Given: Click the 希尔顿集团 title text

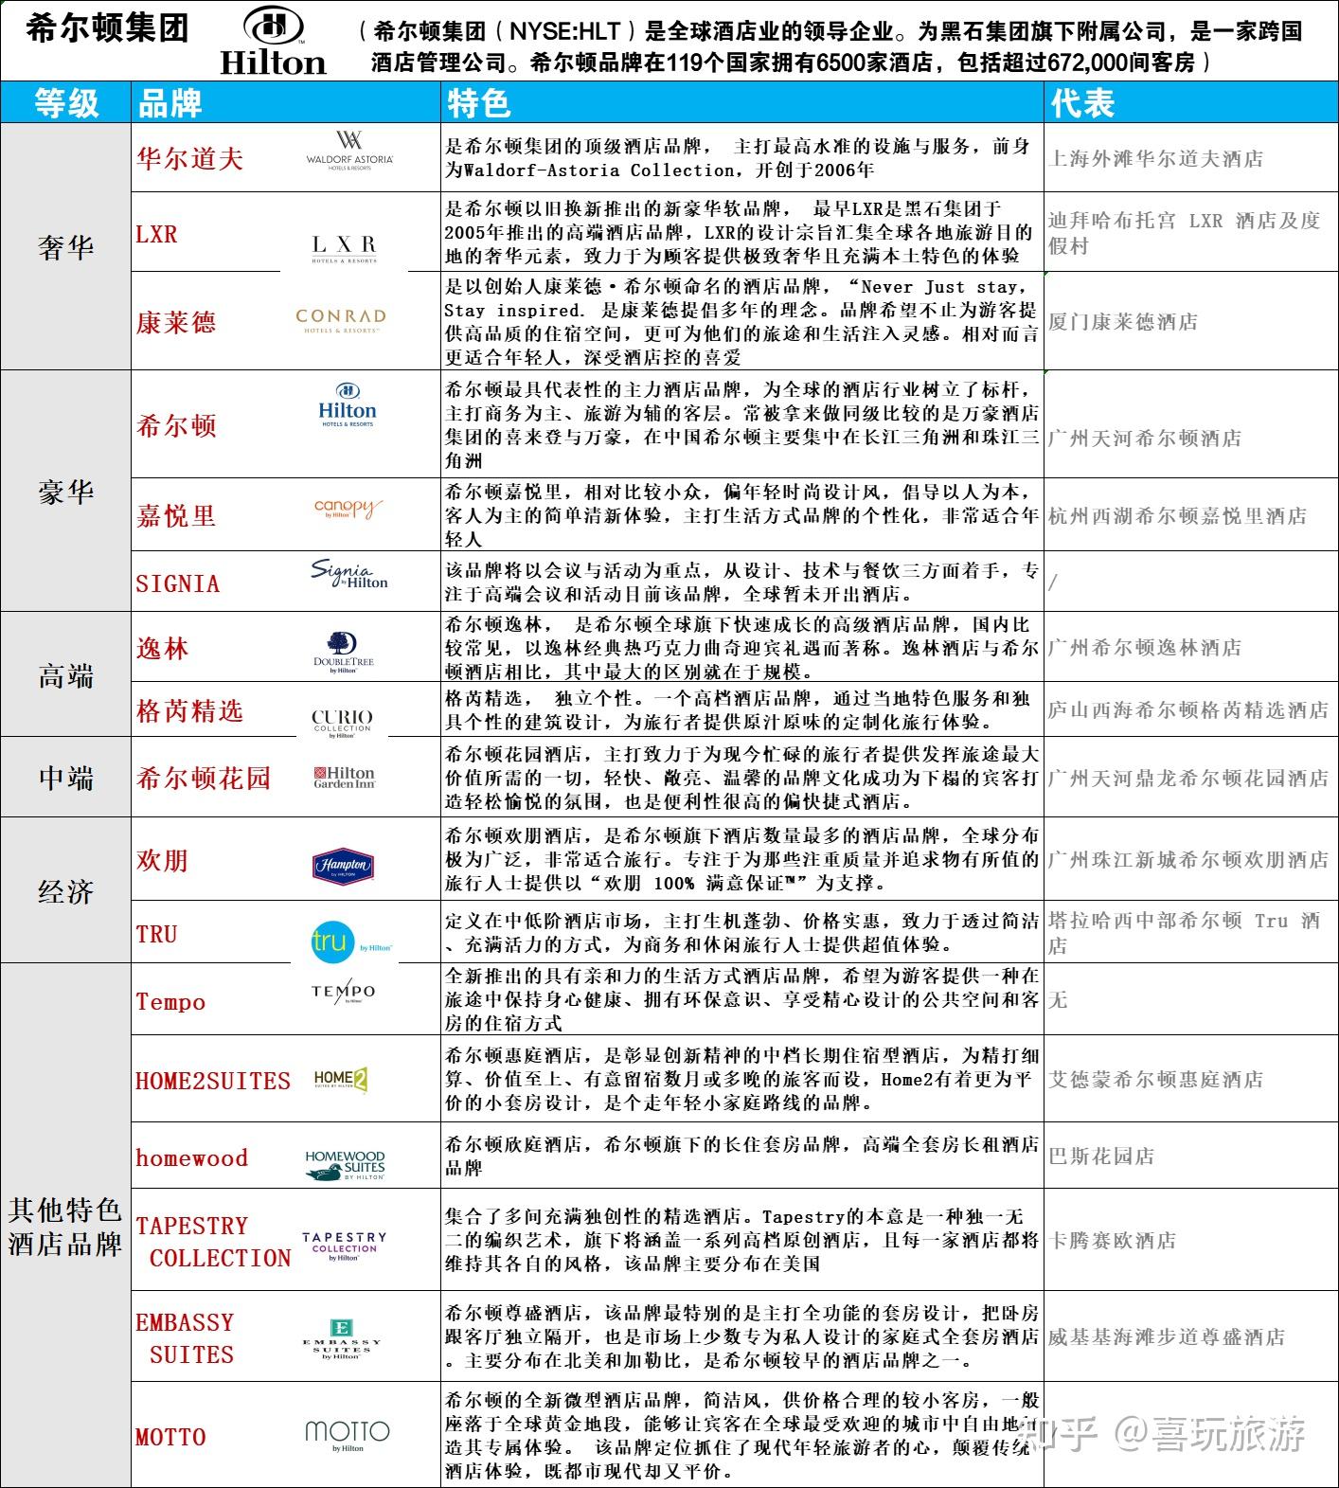Looking at the screenshot, I should pyautogui.click(x=108, y=28).
